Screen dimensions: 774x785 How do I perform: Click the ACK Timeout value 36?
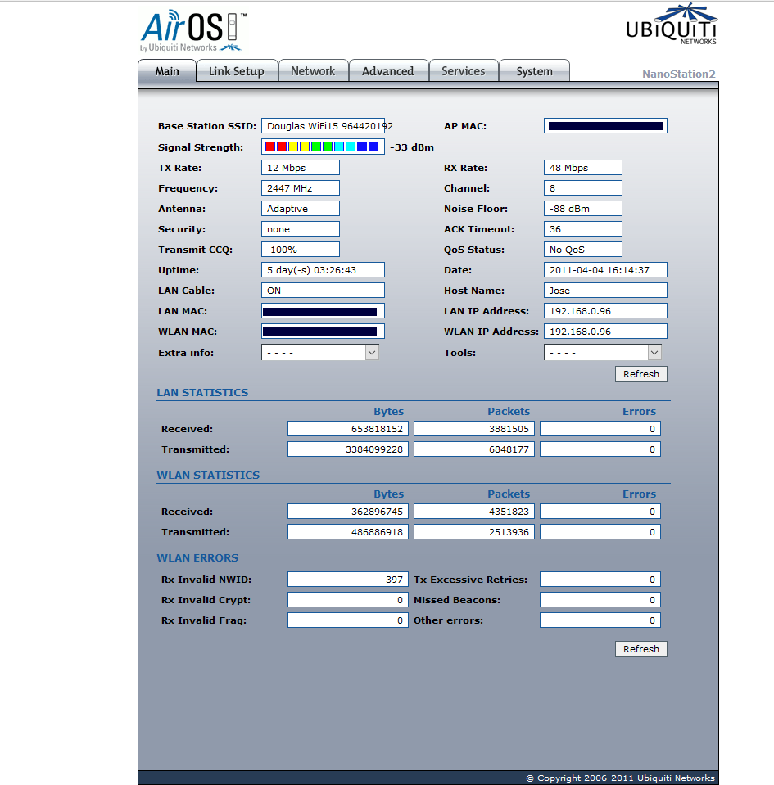click(582, 229)
